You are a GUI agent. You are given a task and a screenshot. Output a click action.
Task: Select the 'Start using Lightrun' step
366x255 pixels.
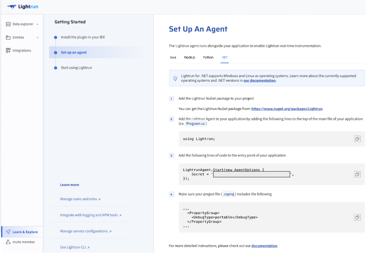[76, 68]
